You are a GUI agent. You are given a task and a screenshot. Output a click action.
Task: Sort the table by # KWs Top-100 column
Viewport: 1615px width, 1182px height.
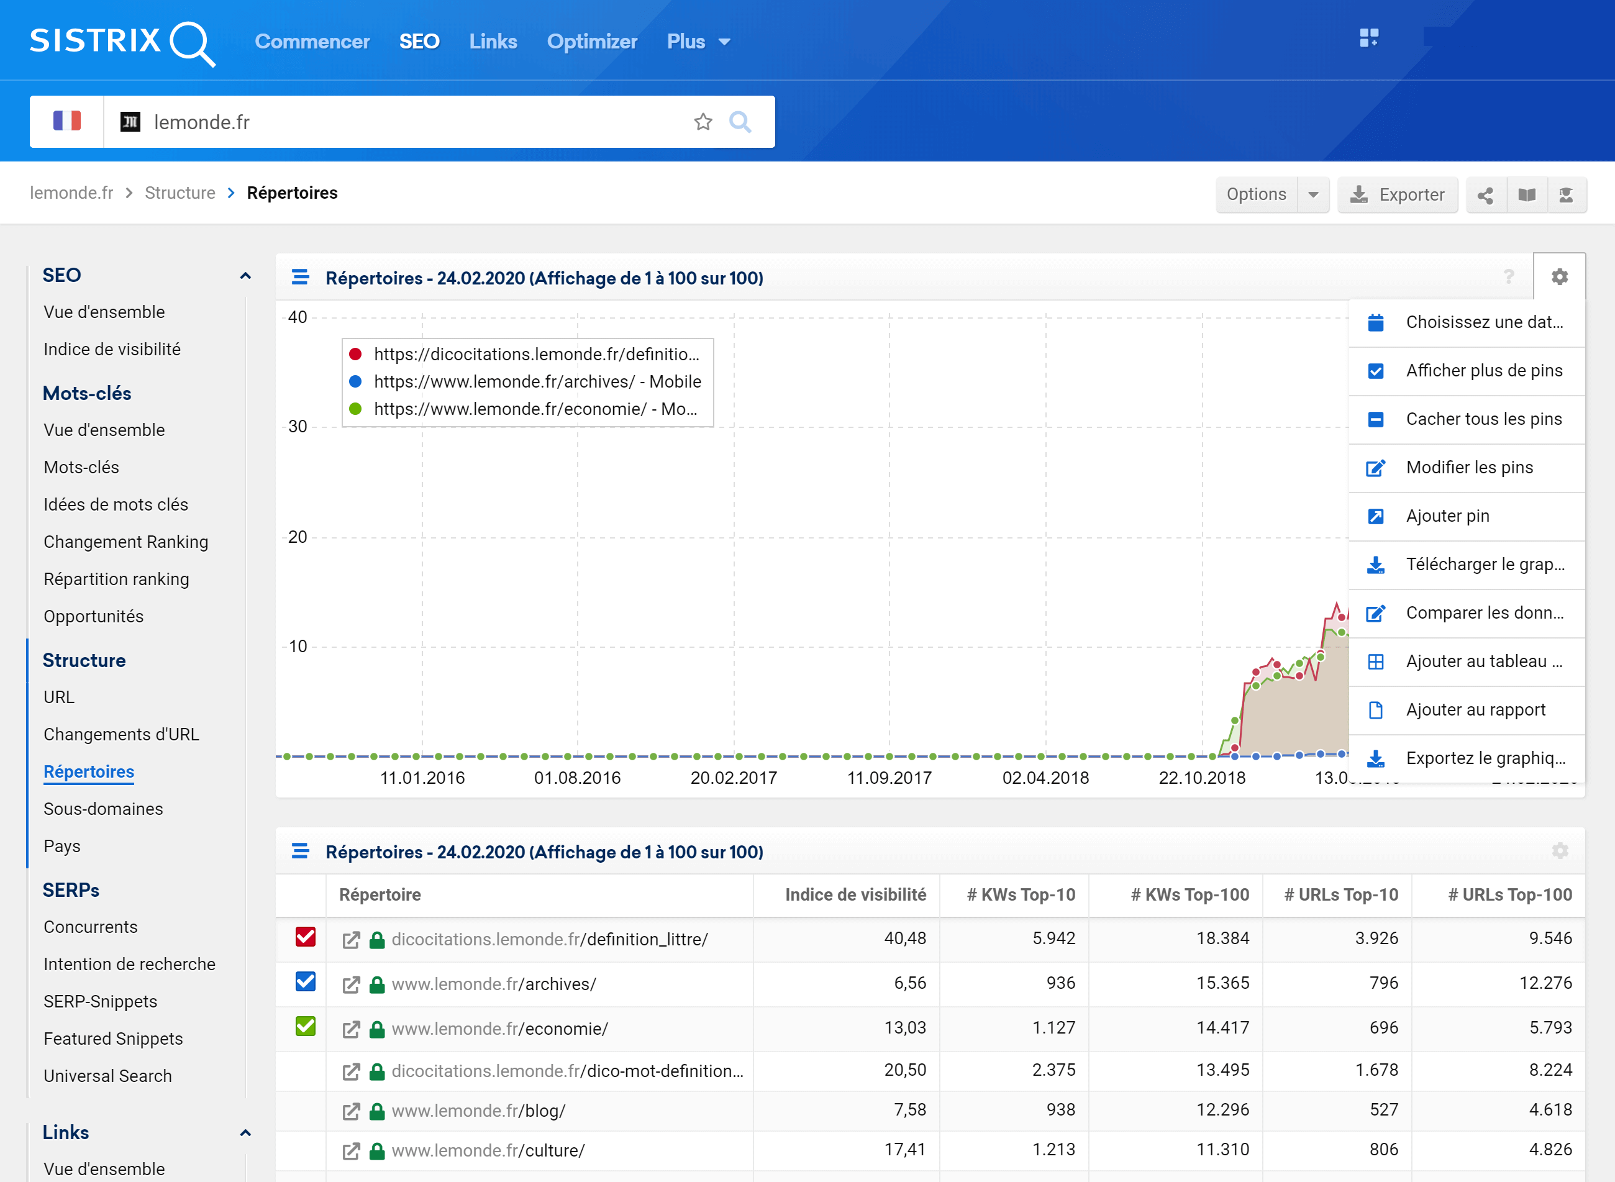(1190, 894)
